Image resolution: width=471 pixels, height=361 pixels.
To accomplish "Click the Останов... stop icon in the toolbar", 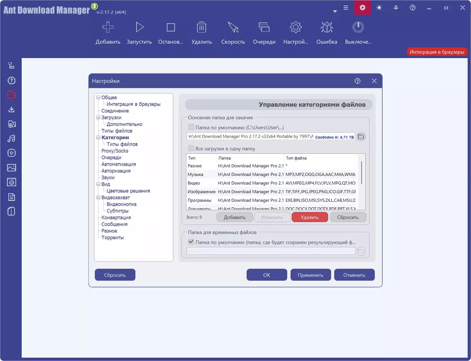I will 171,27.
